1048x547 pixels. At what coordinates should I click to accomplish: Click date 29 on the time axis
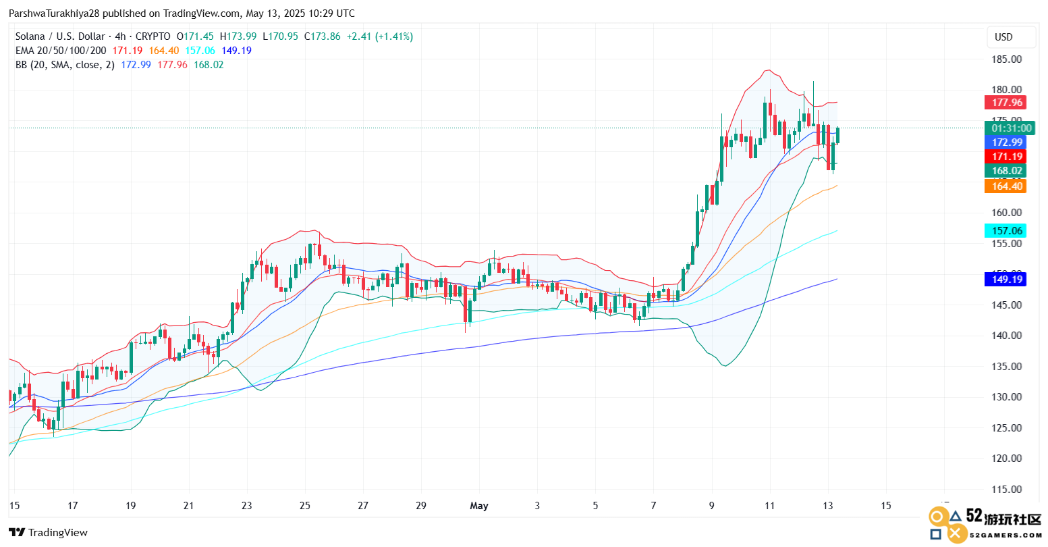click(x=421, y=506)
